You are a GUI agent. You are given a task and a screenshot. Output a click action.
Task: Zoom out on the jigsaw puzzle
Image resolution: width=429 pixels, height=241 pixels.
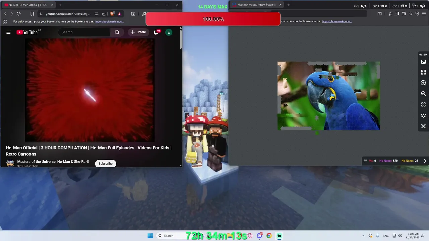(x=423, y=94)
